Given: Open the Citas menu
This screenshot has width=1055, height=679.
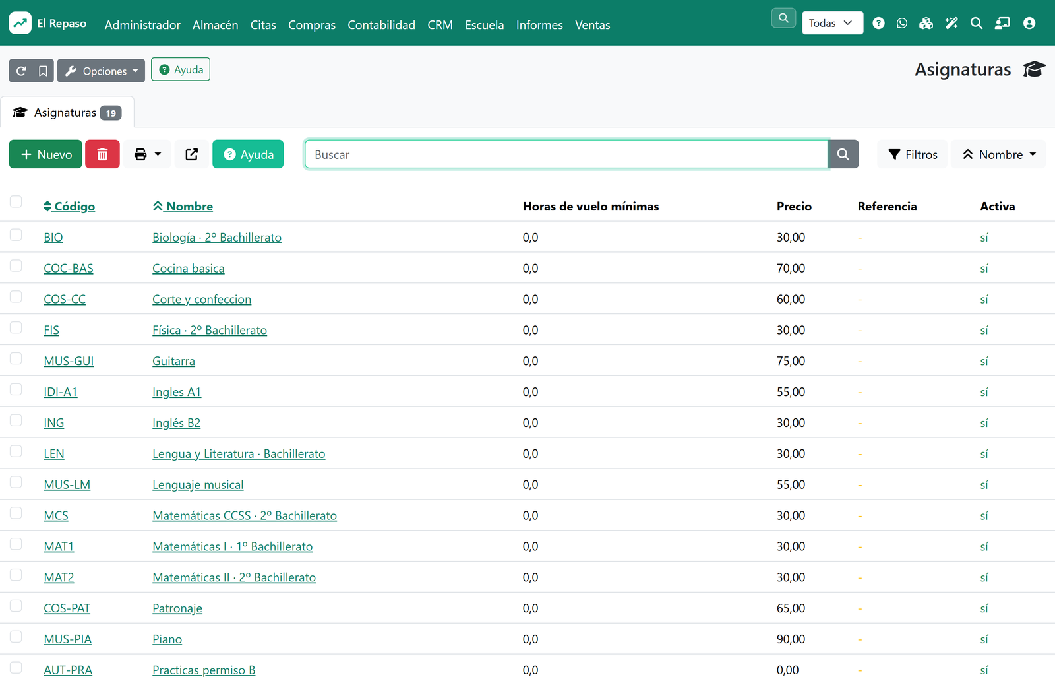Looking at the screenshot, I should (263, 25).
